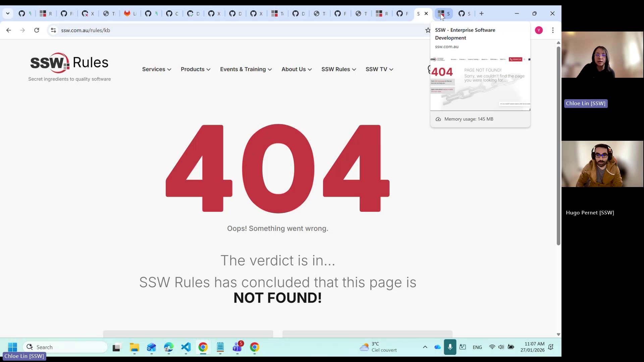Click the scrollbar up arrow
Viewport: 644px width, 362px height.
coord(558,43)
